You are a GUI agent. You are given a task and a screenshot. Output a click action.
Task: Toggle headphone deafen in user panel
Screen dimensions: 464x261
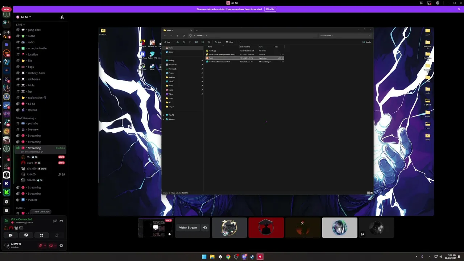[x=51, y=246]
